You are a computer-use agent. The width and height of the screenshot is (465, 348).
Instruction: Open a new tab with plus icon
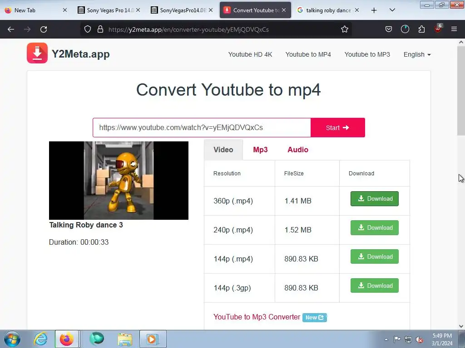click(374, 10)
